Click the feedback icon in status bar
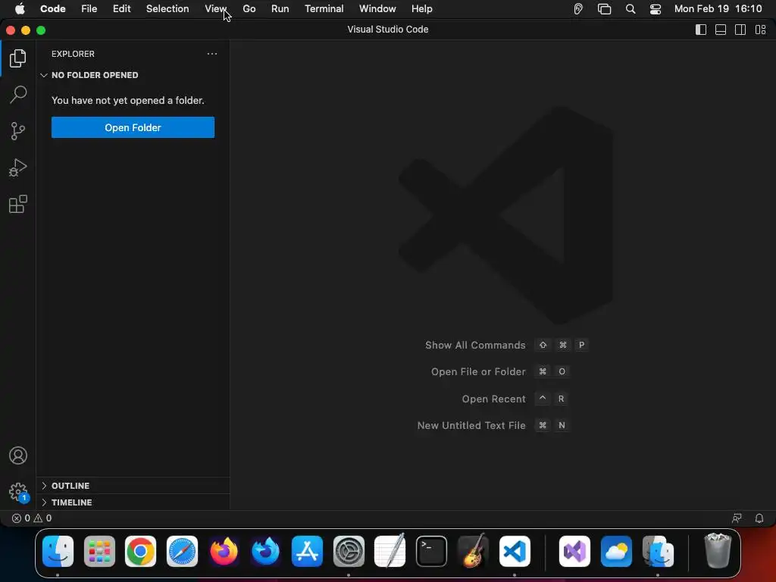Viewport: 776px width, 582px height. click(x=737, y=518)
